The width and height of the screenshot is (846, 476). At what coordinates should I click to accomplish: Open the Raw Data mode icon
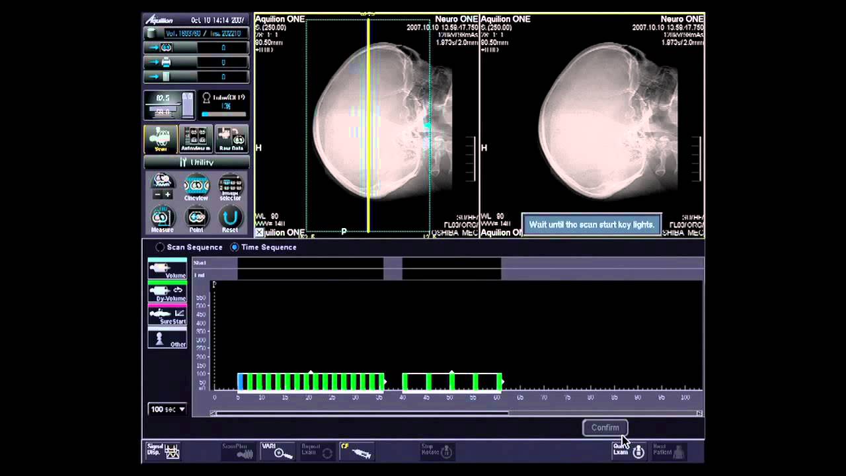[231, 139]
